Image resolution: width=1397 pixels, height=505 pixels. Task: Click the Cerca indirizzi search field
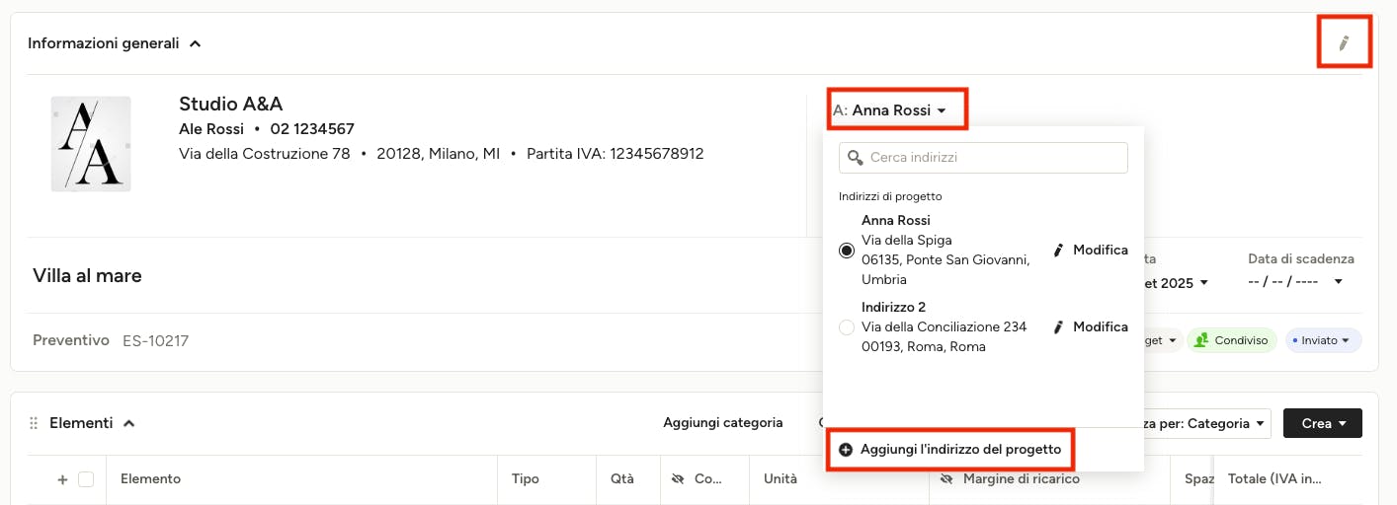983,158
